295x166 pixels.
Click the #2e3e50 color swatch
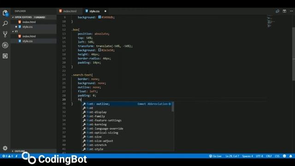pyautogui.click(x=100, y=50)
